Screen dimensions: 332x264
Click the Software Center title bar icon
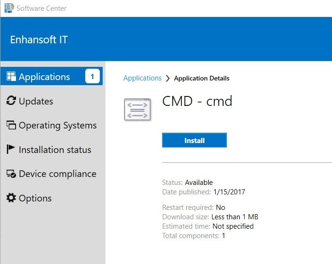(9, 8)
